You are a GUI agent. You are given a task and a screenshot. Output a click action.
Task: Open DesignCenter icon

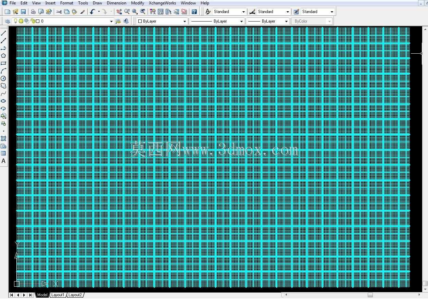(x=161, y=12)
